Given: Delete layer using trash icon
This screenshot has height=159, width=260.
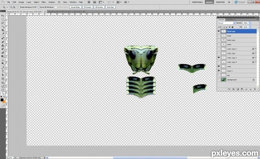Looking at the screenshot, I should pos(254,89).
